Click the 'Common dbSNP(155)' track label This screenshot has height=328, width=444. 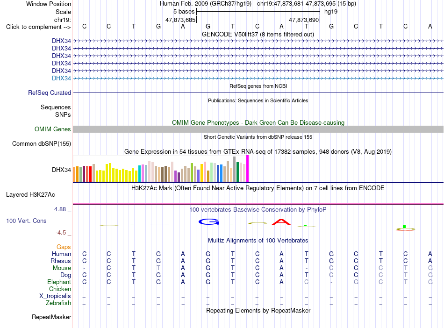coord(41,143)
